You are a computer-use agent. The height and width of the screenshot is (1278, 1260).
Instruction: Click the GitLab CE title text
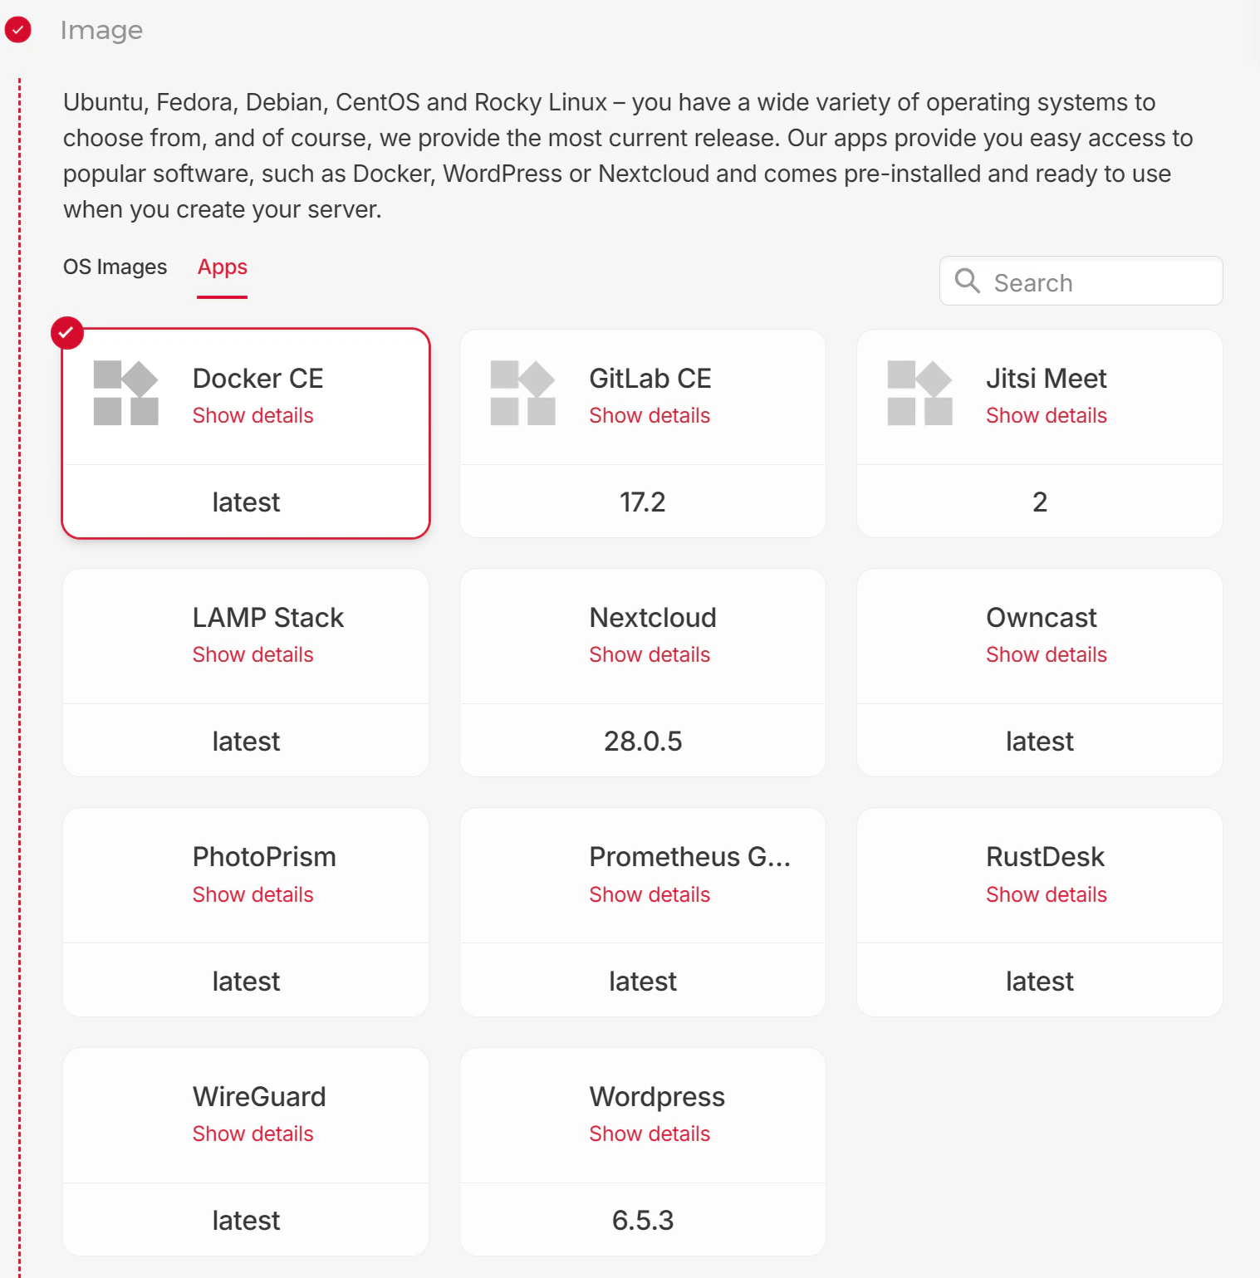(x=650, y=378)
